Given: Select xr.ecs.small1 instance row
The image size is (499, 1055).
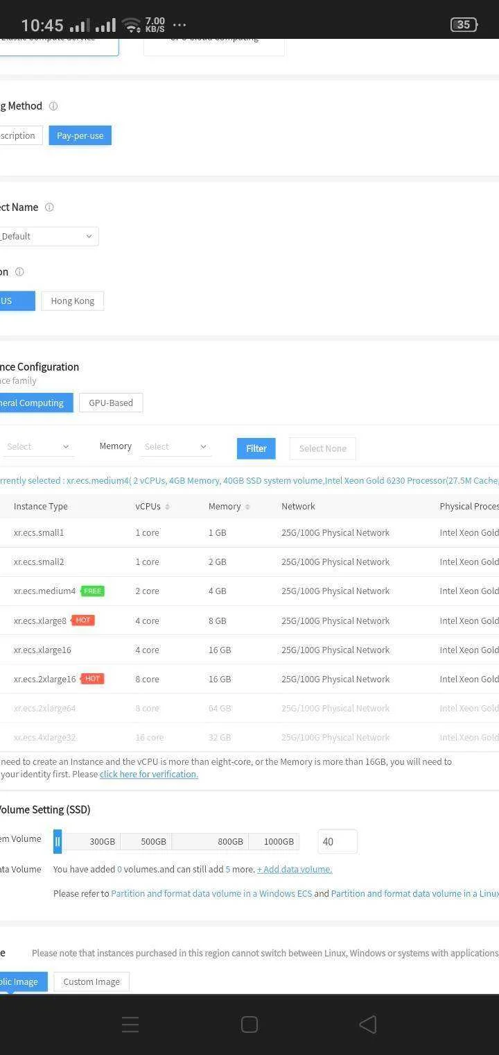Looking at the screenshot, I should click(249, 533).
